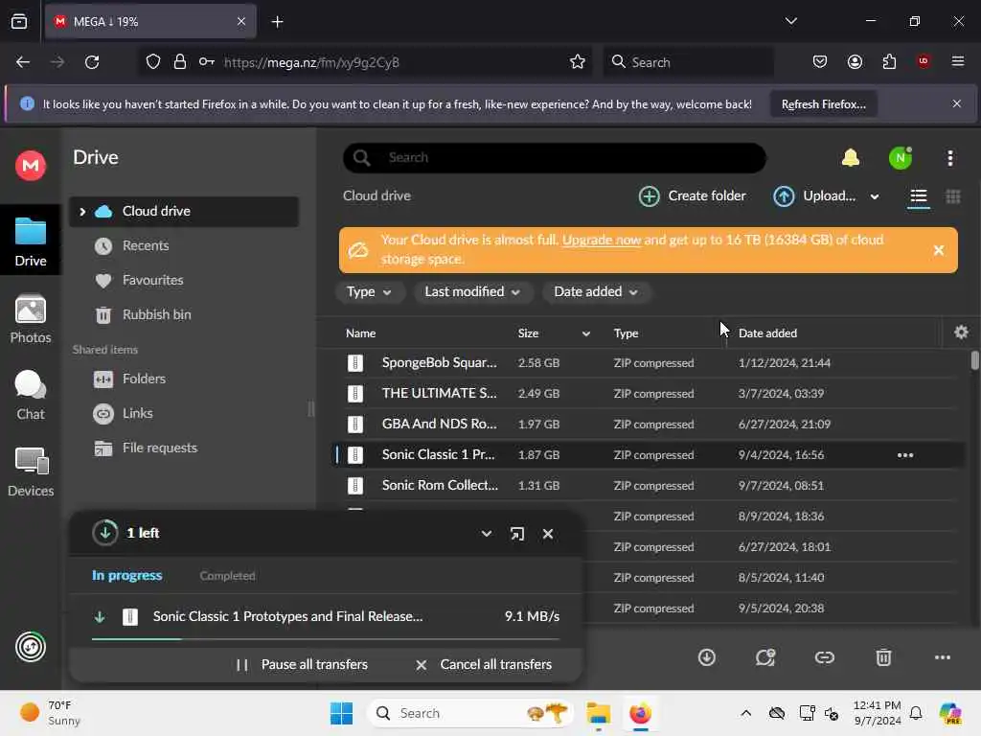
Task: Open File requests item
Action: point(184,448)
